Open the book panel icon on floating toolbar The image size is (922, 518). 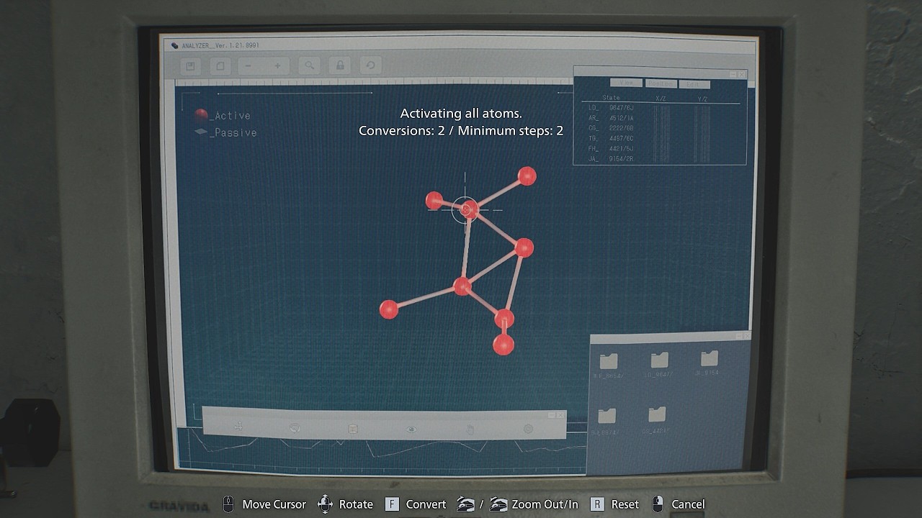click(x=353, y=429)
